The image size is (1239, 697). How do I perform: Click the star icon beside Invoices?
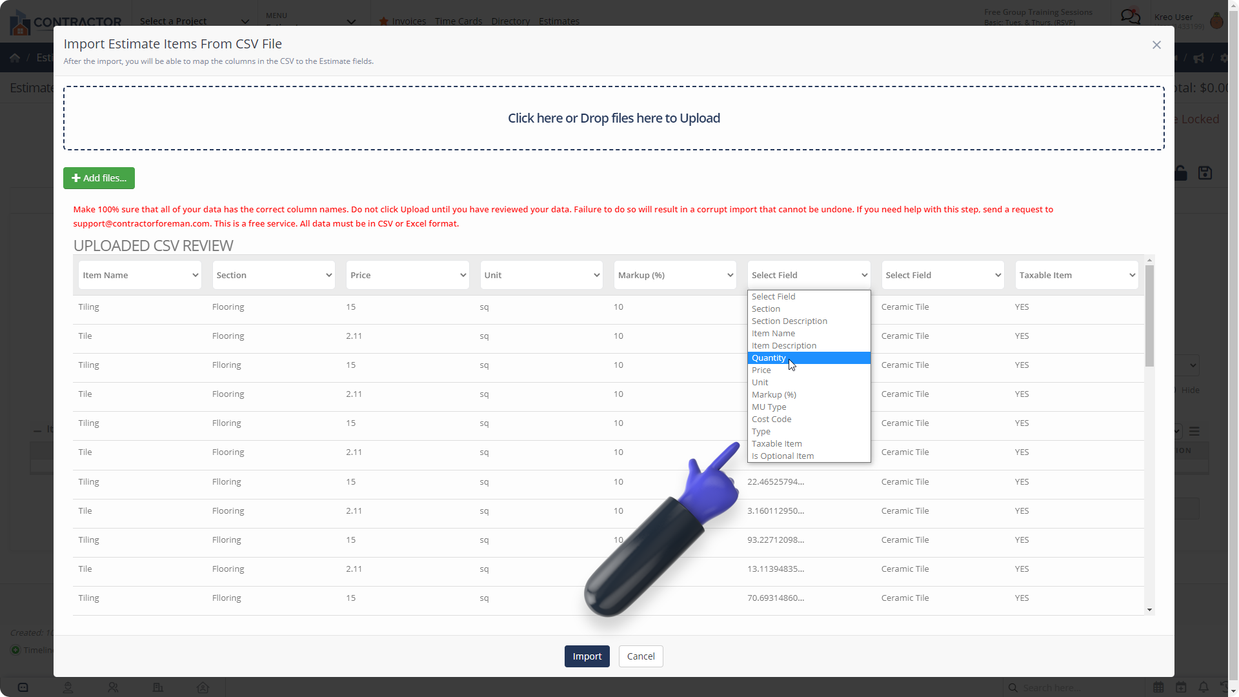point(384,21)
